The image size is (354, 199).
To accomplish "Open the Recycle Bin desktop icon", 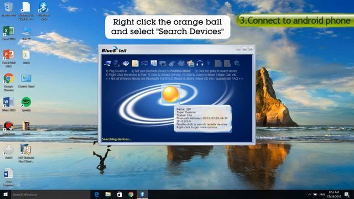I will (x=9, y=10).
